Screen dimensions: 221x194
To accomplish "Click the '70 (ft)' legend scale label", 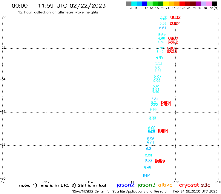I will pyautogui.click(x=214, y=8).
